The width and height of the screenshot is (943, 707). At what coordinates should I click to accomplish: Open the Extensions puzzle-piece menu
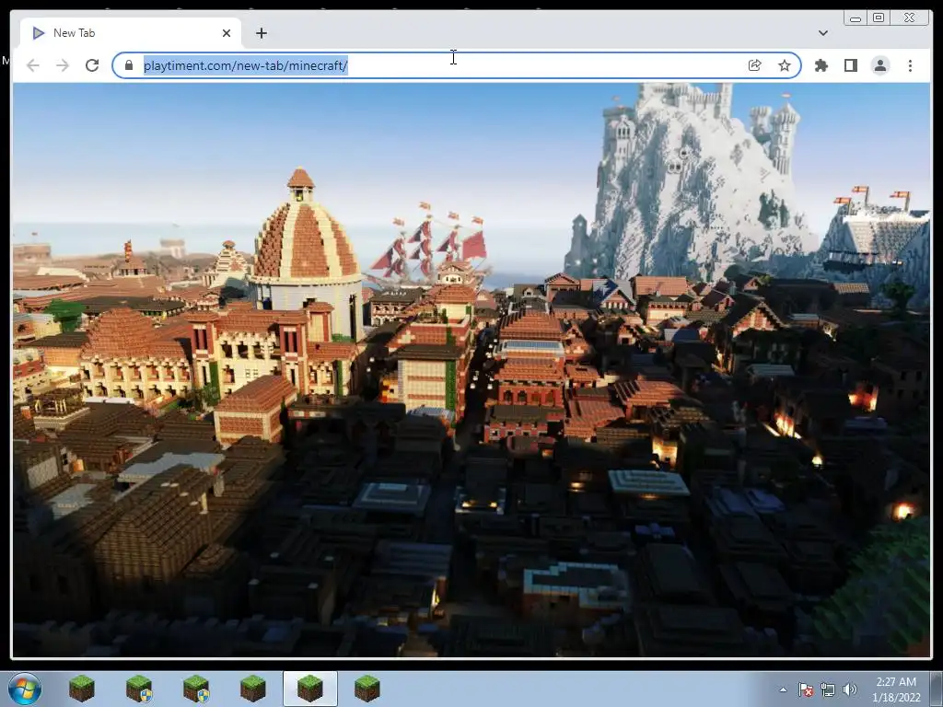[821, 65]
